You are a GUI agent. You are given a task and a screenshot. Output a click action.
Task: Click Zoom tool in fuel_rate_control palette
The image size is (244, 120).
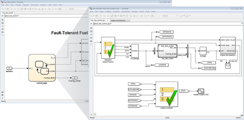(2, 20)
